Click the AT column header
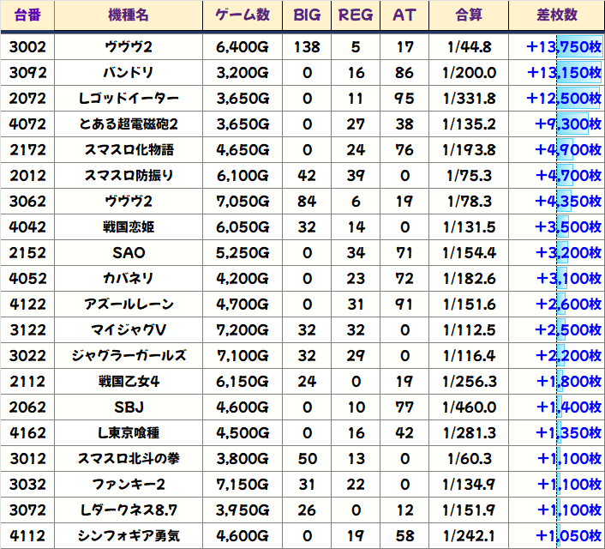The width and height of the screenshot is (605, 549). 404,15
